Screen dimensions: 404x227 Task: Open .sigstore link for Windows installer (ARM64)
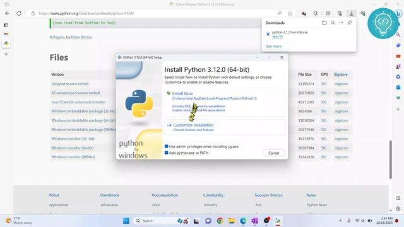point(341,157)
